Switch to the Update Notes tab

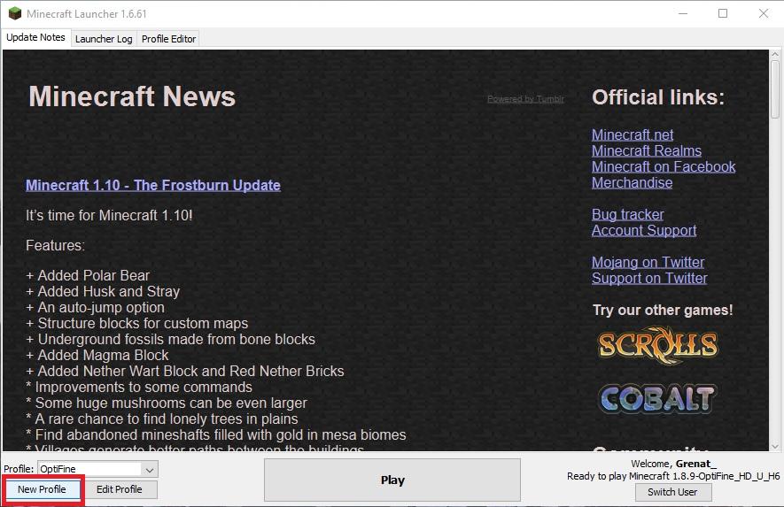pos(35,37)
